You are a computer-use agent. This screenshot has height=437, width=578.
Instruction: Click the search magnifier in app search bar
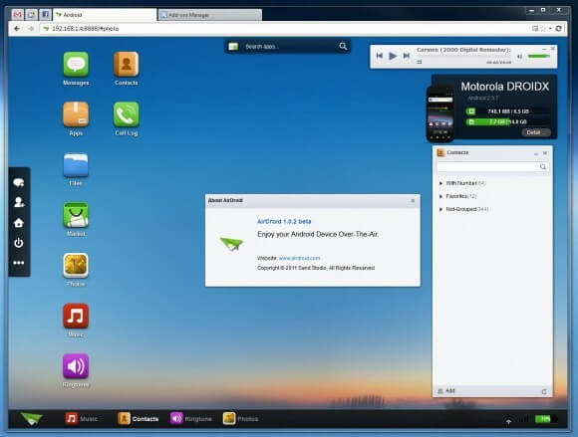[343, 47]
